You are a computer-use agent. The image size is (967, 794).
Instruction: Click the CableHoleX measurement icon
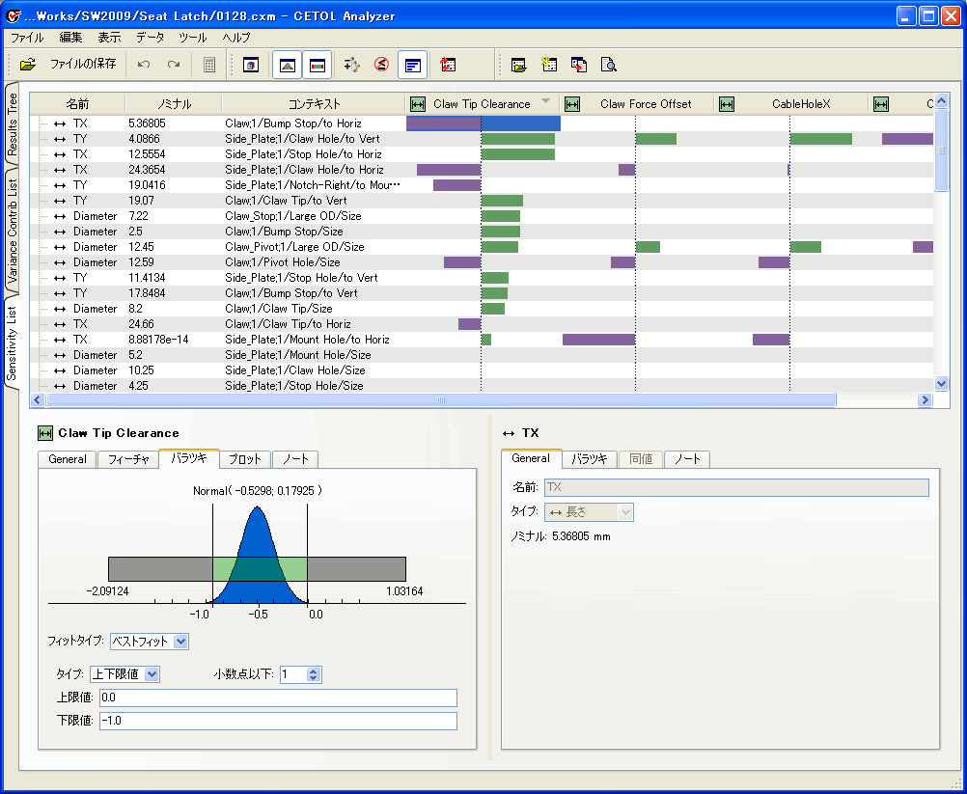tap(727, 104)
